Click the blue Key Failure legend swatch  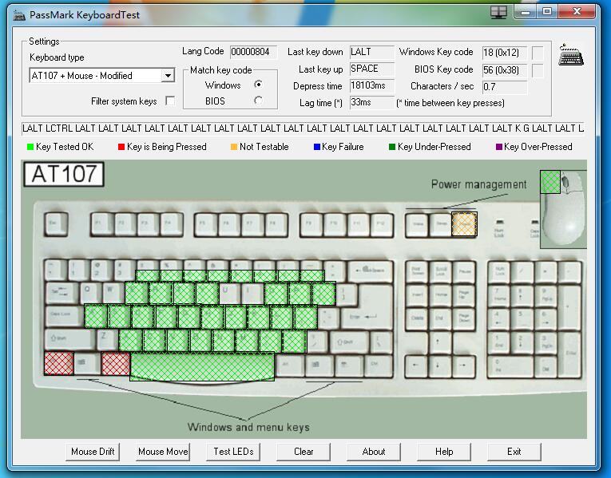coord(317,147)
